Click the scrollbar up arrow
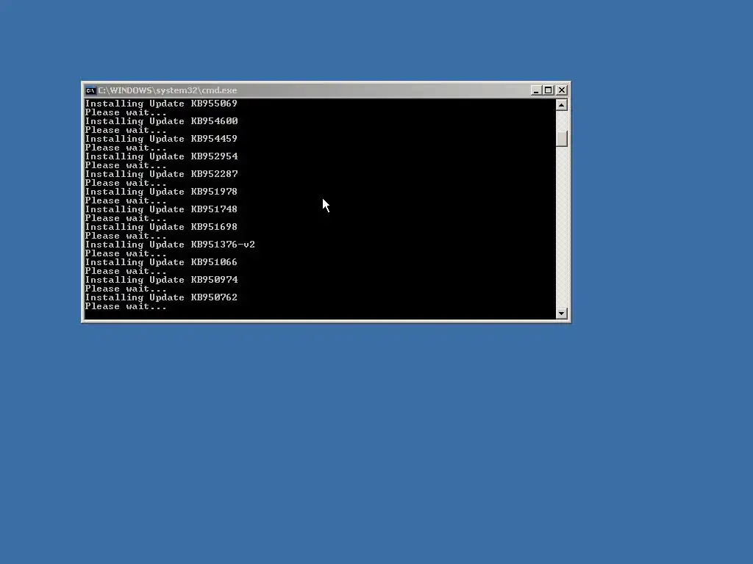Screen dimensions: 753x564 [x=561, y=105]
